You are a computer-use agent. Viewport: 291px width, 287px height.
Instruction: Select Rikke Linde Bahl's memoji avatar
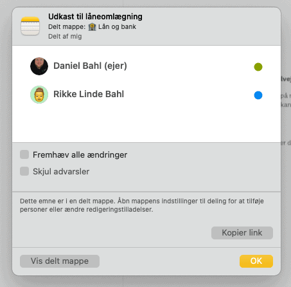click(39, 95)
